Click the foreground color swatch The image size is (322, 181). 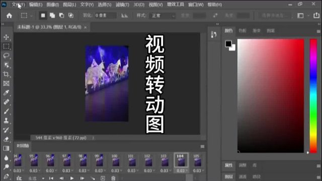228,44
